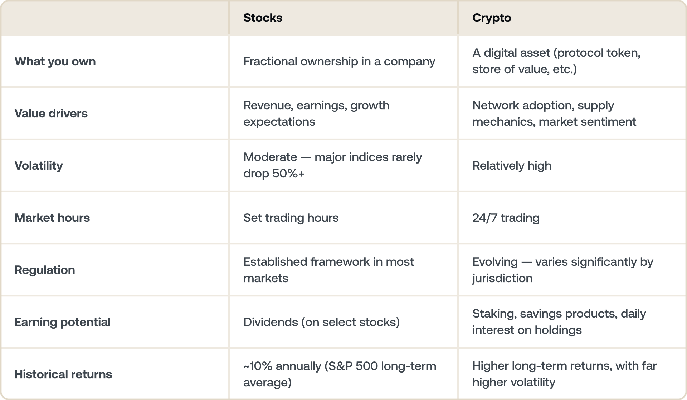Click Established framework in most markets cell

pos(328,270)
